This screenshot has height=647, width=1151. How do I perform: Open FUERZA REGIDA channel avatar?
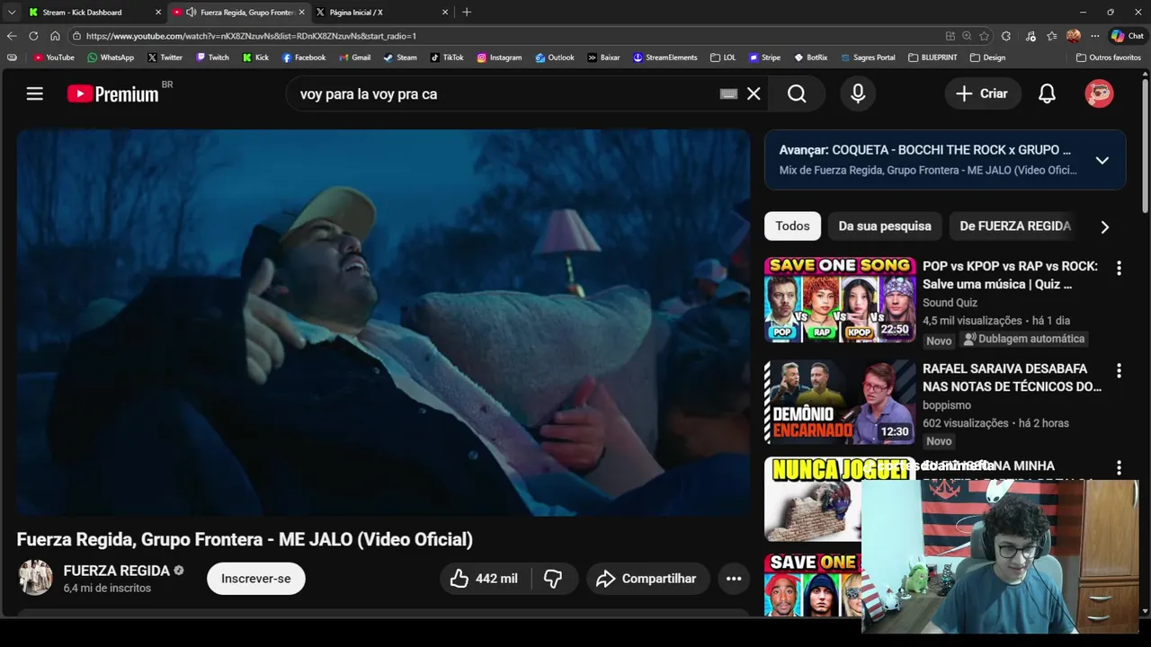pyautogui.click(x=36, y=578)
